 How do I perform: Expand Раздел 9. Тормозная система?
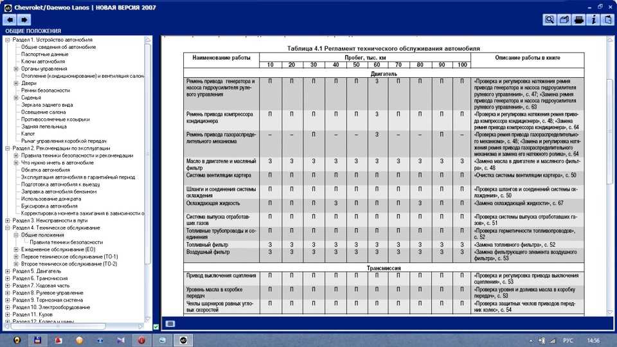pyautogui.click(x=8, y=300)
